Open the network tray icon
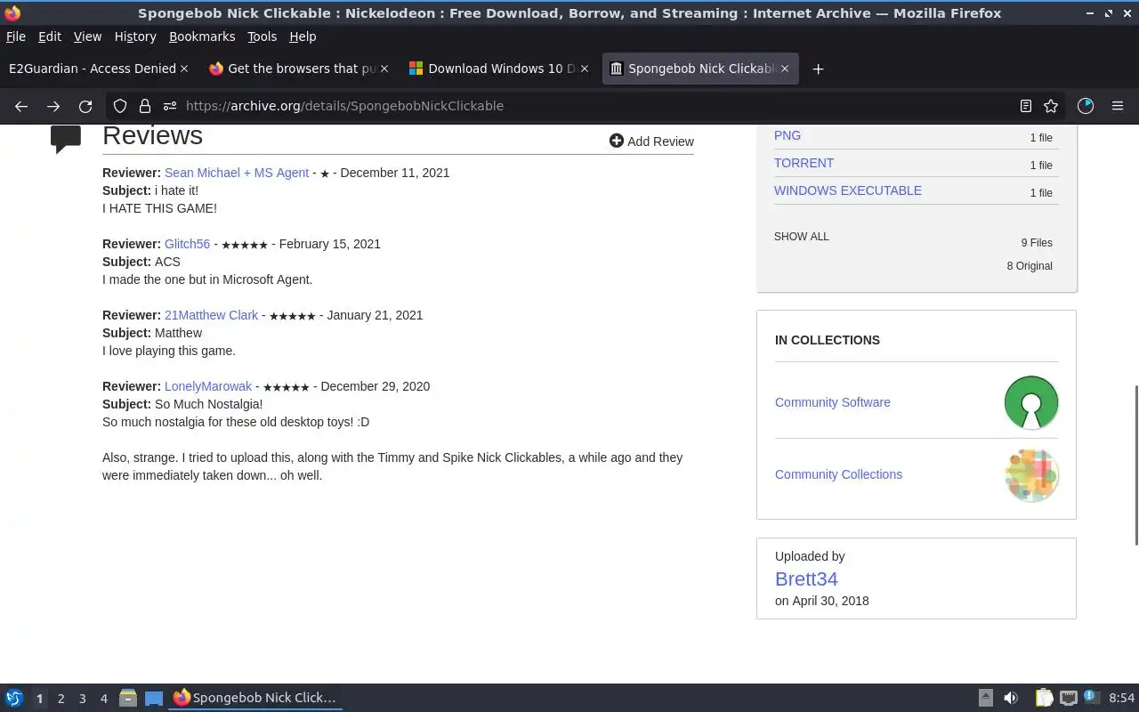The width and height of the screenshot is (1139, 712). [1069, 698]
